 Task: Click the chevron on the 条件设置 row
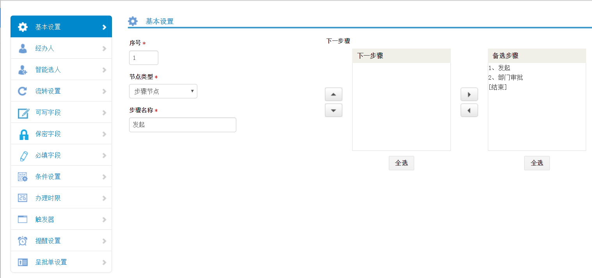(x=104, y=177)
